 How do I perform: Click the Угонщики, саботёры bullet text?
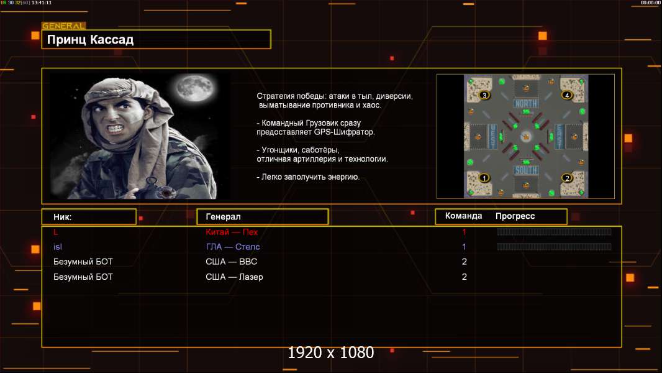pyautogui.click(x=322, y=155)
